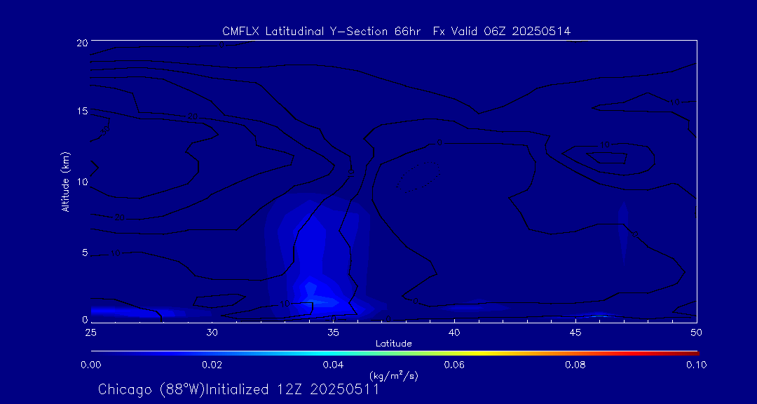The image size is (757, 404).
Task: Click the "Altitude (km)" y-axis label
Action: 66,181
